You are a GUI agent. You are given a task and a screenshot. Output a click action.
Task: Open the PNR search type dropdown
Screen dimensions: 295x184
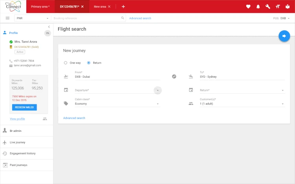point(33,18)
